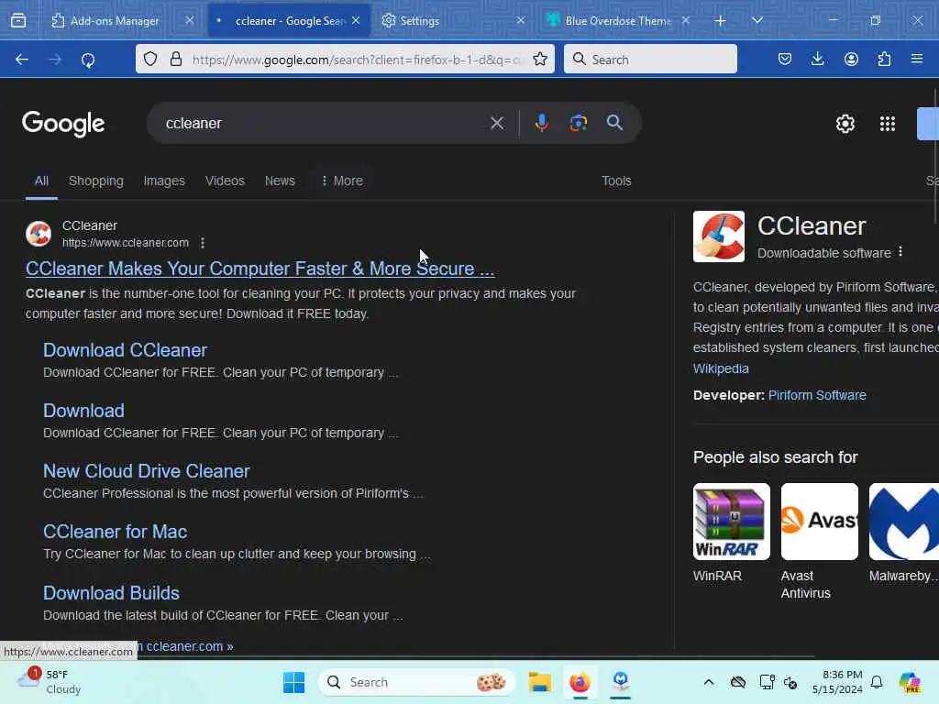The image size is (939, 704).
Task: Close the ccleaner Google Search tab
Action: [x=356, y=20]
